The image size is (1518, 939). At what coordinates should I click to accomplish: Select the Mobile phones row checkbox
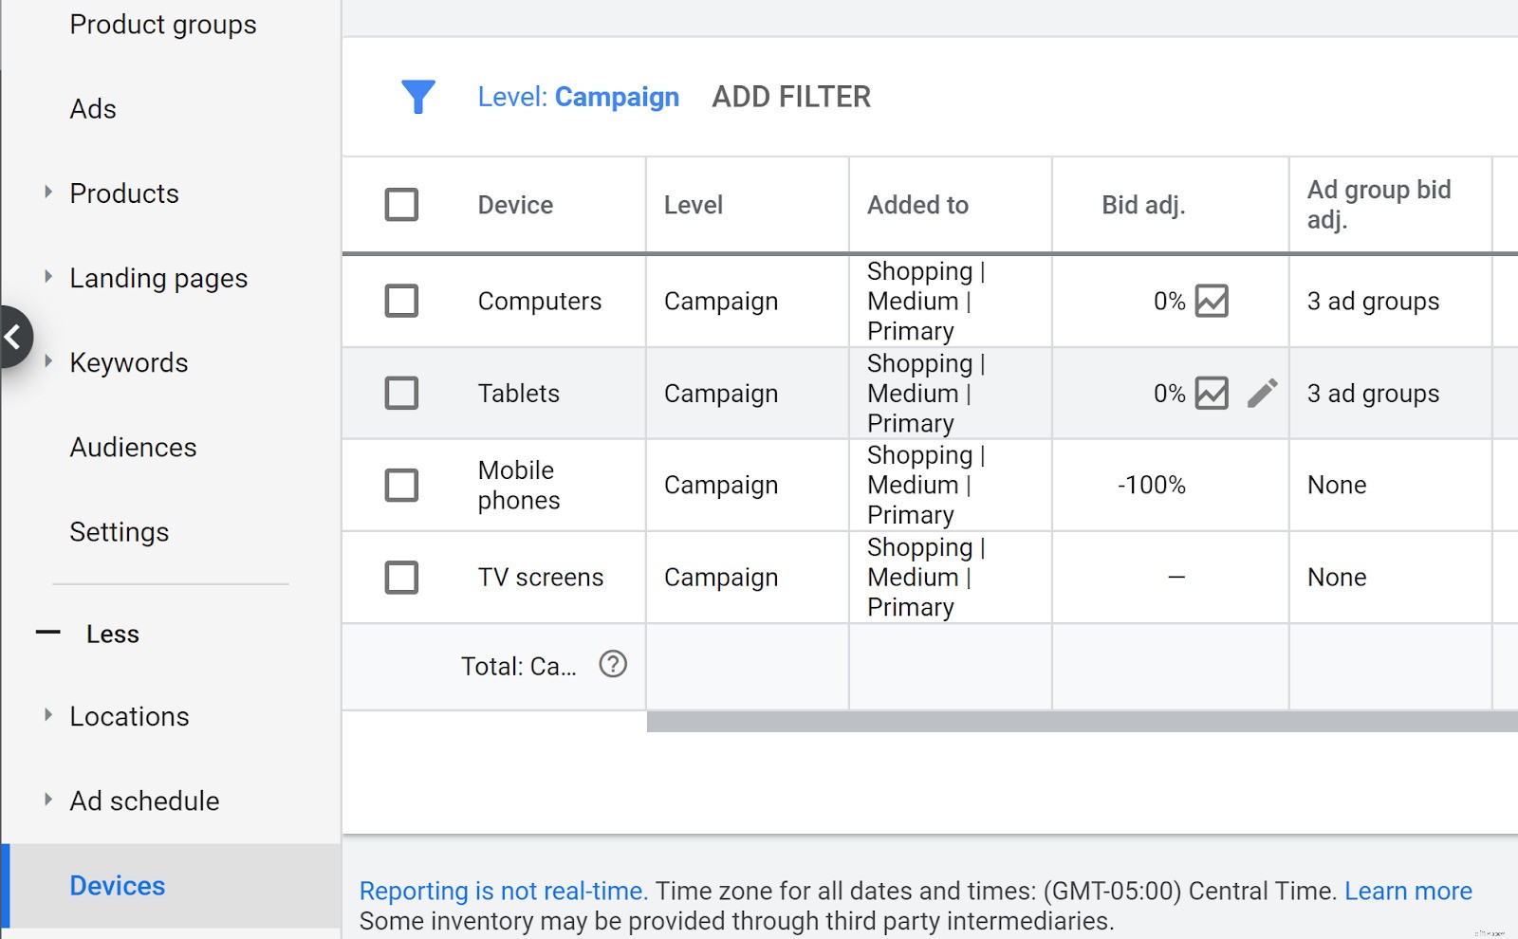tap(401, 485)
